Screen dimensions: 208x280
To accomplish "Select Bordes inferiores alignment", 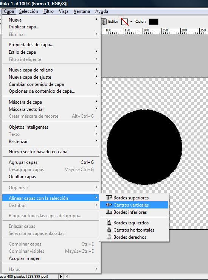I will (x=134, y=212).
